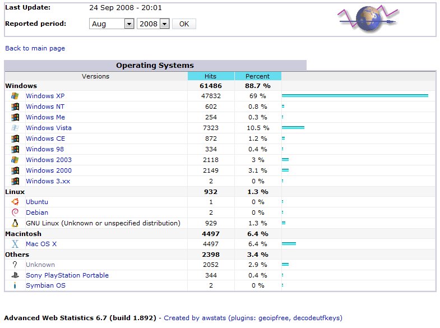
Task: Open the Windows NT link
Action: [x=45, y=107]
